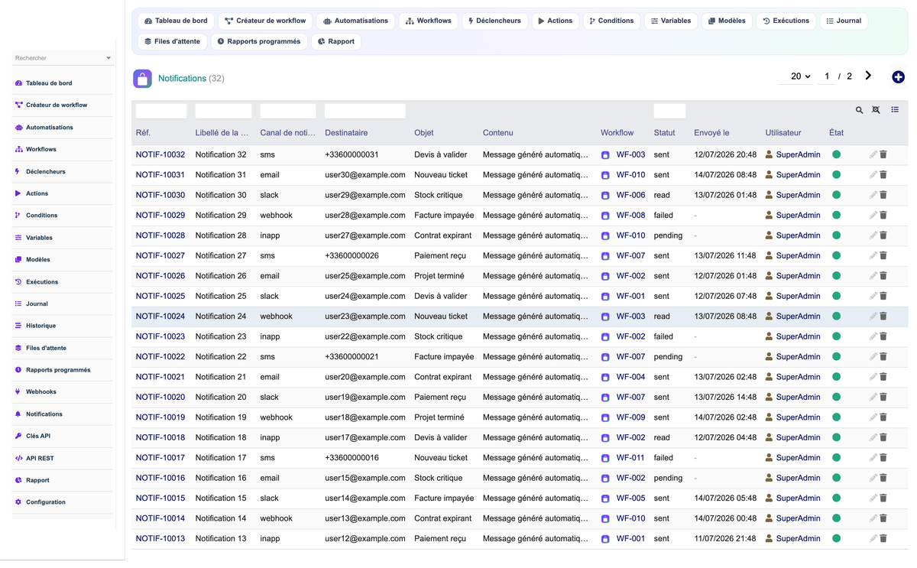Open Rapports programmés tab in top bar

[259, 41]
